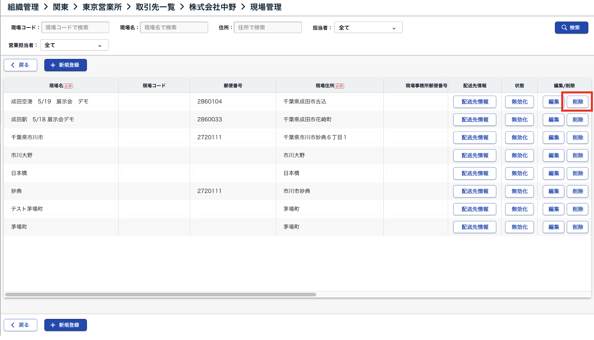The height and width of the screenshot is (340, 594).
Task: Click the bottom 戻る back button
Action: pyautogui.click(x=21, y=325)
